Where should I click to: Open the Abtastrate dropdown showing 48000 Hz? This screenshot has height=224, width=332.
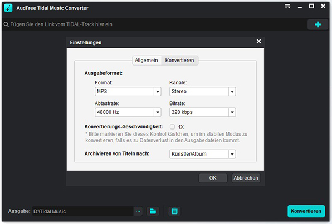click(x=128, y=112)
